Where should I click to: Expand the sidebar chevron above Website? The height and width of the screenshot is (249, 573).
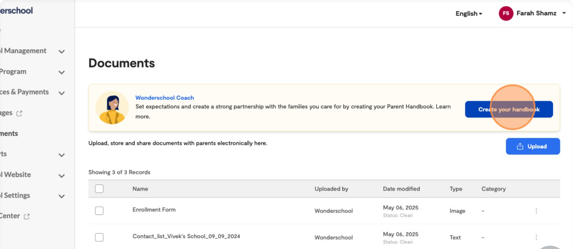[x=61, y=155]
